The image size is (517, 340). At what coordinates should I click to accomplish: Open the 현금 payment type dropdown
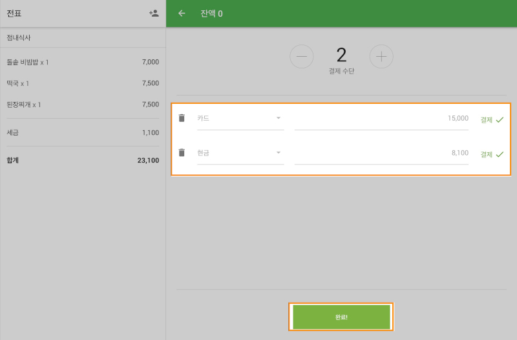[x=240, y=152]
